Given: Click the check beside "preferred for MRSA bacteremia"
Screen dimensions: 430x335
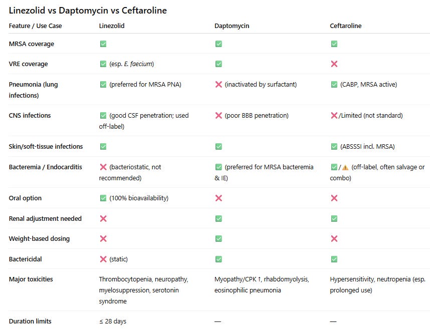Looking at the screenshot, I should 219,167.
